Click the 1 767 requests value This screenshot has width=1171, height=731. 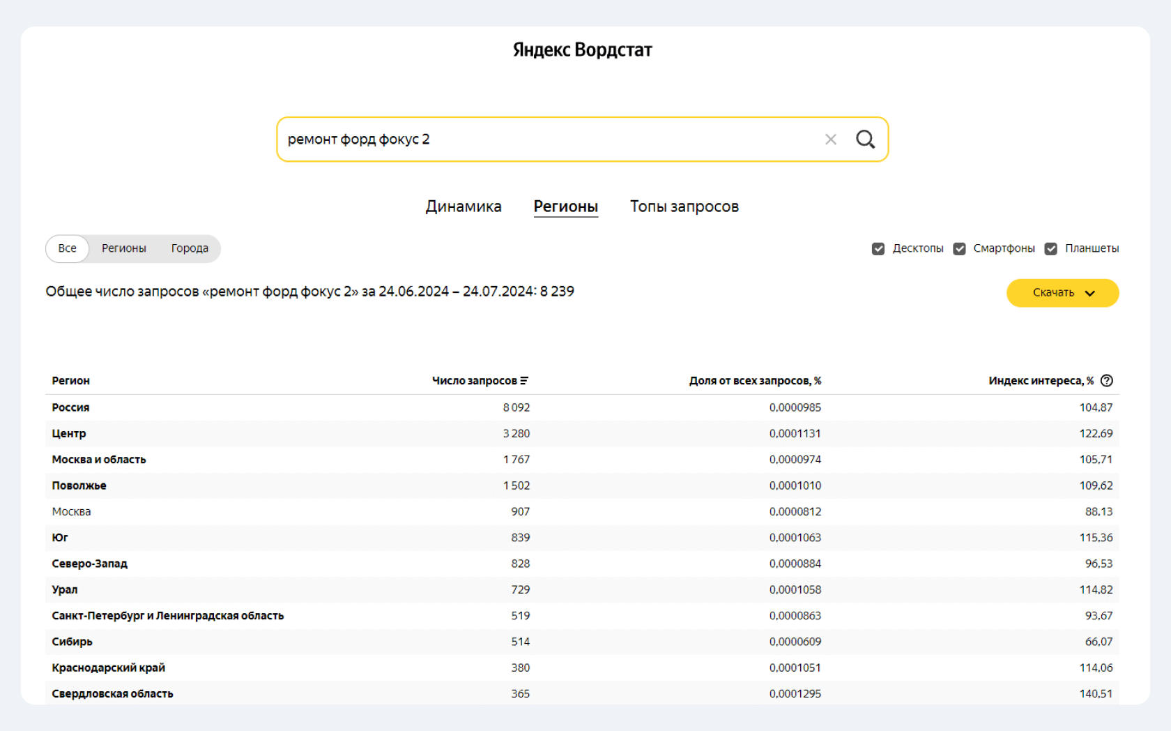516,460
